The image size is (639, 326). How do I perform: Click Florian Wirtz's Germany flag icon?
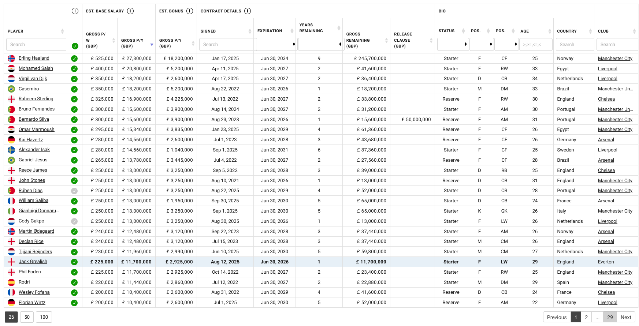click(11, 303)
